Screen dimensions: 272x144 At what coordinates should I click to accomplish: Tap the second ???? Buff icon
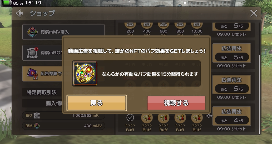tap(147, 118)
